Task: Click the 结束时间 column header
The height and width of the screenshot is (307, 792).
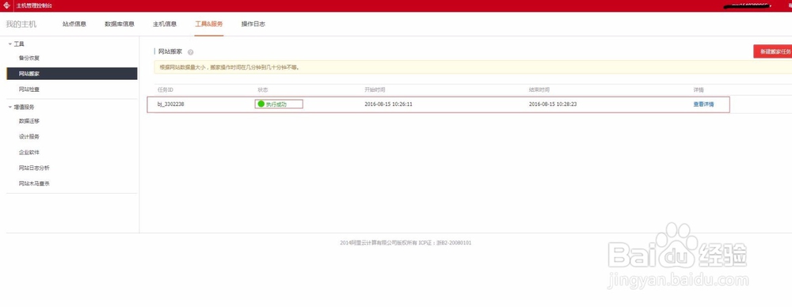Action: click(x=539, y=89)
